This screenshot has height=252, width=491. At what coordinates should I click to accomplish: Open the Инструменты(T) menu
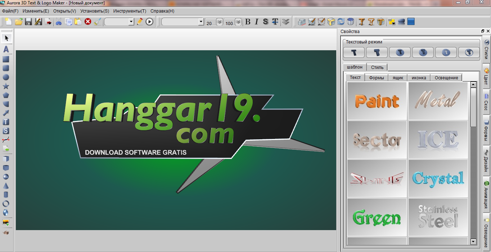tap(130, 11)
